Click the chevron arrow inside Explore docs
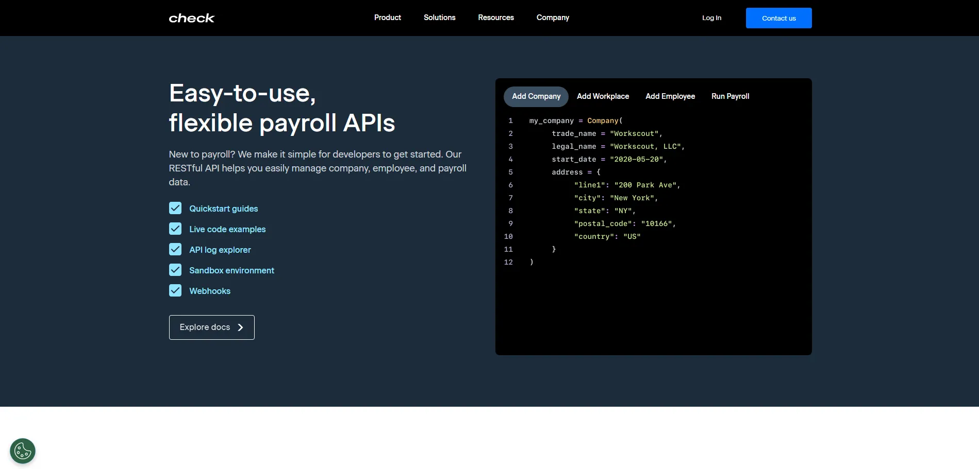The image size is (979, 469). click(x=240, y=327)
